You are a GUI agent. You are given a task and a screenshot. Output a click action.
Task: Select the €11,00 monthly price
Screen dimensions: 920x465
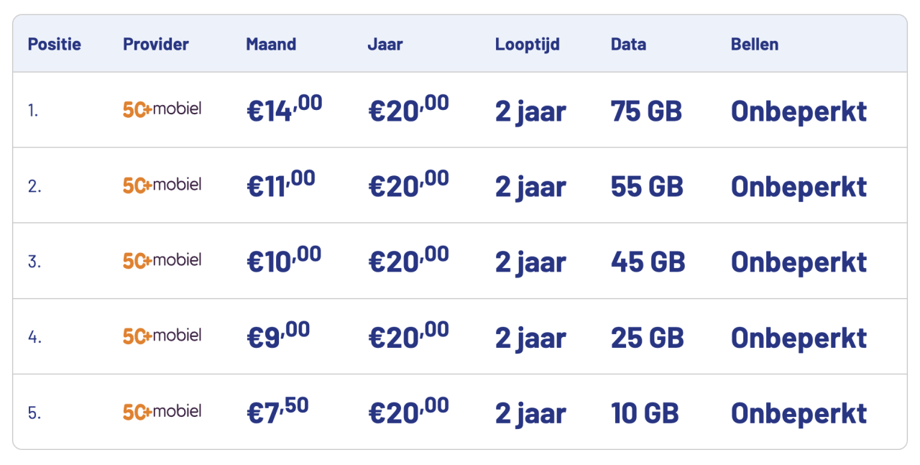[280, 185]
